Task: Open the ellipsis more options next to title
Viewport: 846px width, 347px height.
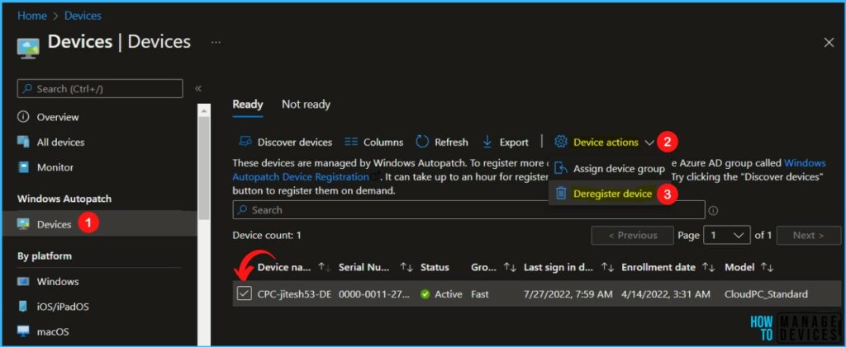Action: click(x=216, y=42)
